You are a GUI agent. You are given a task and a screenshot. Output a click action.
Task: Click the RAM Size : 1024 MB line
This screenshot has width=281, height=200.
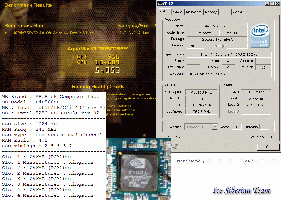[29, 124]
